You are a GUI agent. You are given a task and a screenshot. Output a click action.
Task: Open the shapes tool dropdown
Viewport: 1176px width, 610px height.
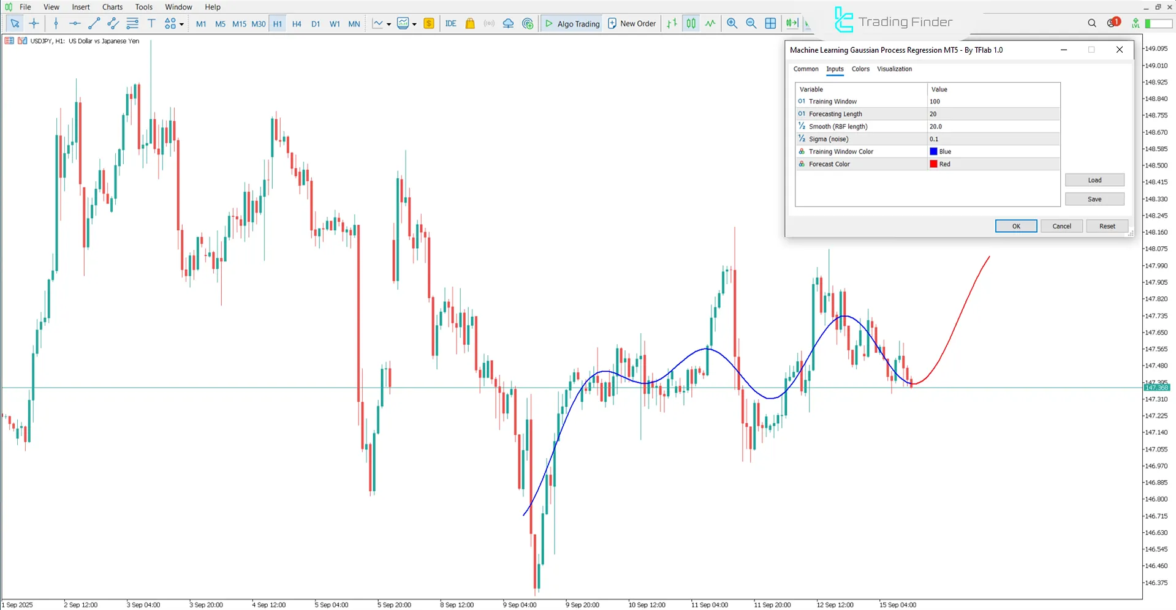pos(181,23)
